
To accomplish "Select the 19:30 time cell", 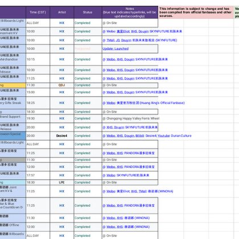I will point(38,118).
